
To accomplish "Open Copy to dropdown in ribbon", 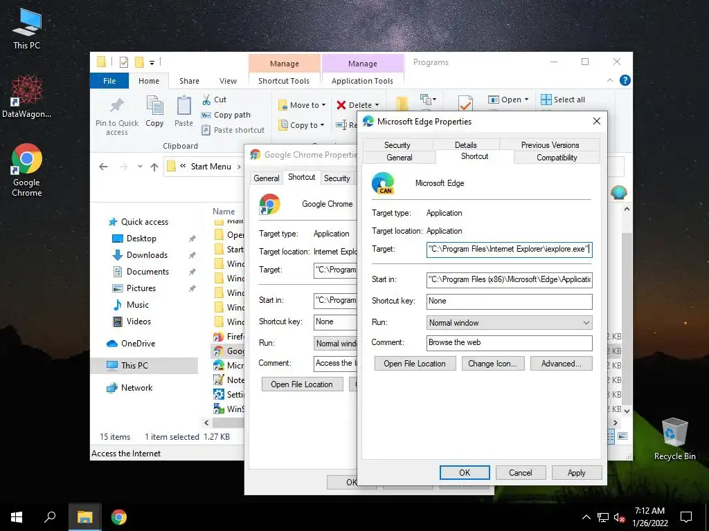I will coord(302,125).
